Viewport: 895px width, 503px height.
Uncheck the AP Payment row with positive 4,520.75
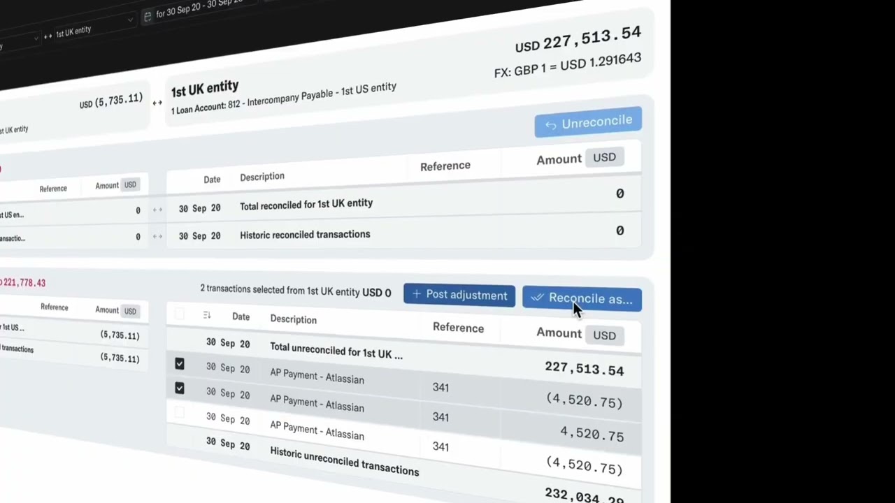[180, 388]
